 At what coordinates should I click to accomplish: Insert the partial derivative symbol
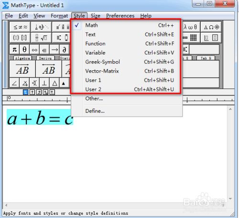[65, 50]
